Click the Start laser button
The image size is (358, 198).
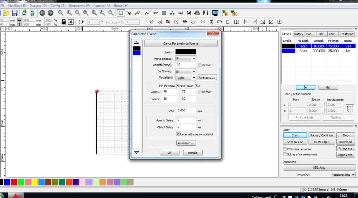[x=295, y=135]
